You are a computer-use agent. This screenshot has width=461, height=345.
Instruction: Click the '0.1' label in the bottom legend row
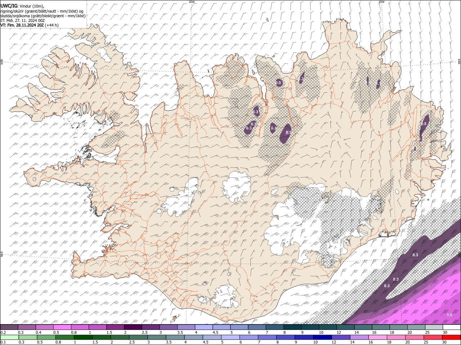point(3,342)
